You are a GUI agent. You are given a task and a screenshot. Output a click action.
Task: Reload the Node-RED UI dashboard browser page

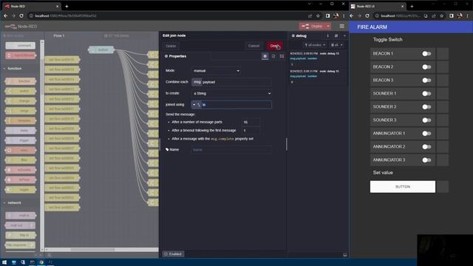[x=367, y=16]
